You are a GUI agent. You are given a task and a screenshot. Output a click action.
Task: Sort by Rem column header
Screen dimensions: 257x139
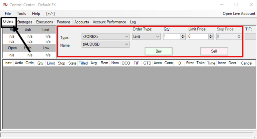coord(104,63)
